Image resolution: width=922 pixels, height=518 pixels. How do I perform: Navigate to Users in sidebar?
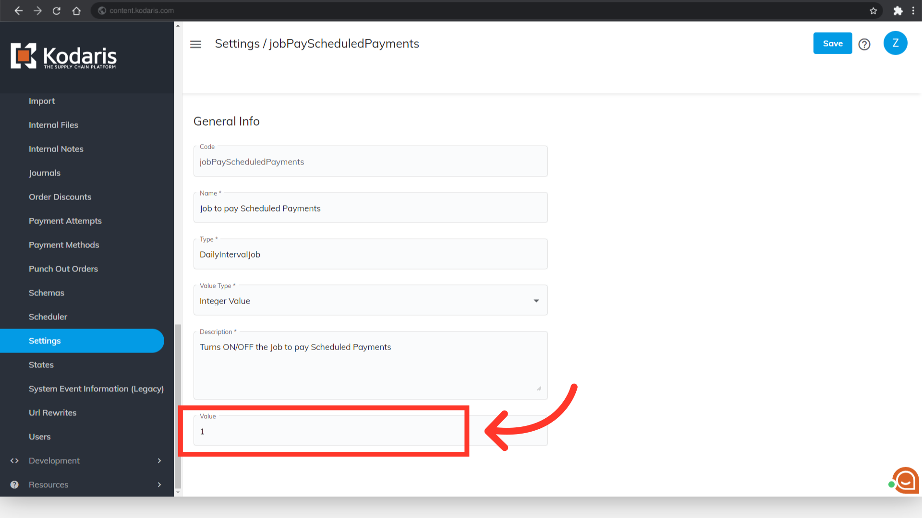click(39, 436)
